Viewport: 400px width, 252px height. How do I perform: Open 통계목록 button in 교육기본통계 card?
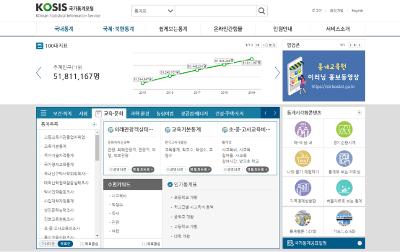[200, 169]
